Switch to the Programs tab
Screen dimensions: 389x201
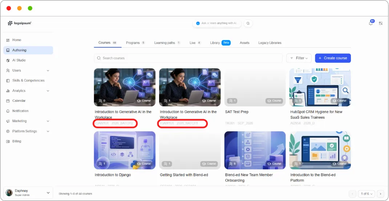pyautogui.click(x=135, y=43)
